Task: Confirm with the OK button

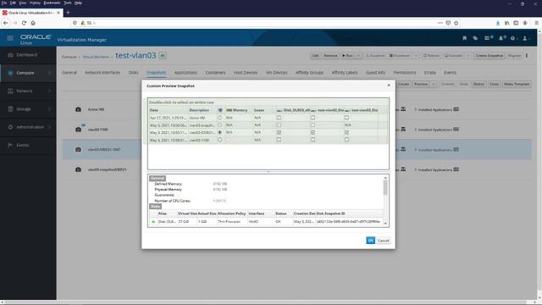Action: (x=371, y=241)
